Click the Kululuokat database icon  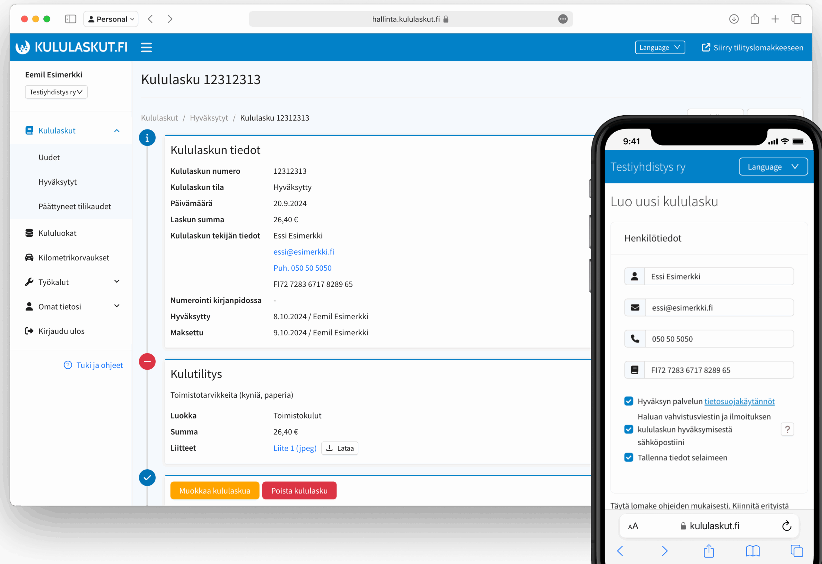tap(29, 233)
